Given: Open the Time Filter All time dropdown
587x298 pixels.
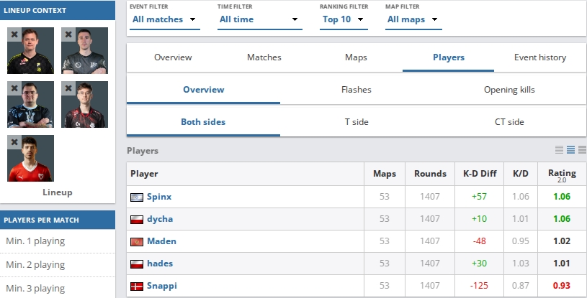Looking at the screenshot, I should click(260, 19).
